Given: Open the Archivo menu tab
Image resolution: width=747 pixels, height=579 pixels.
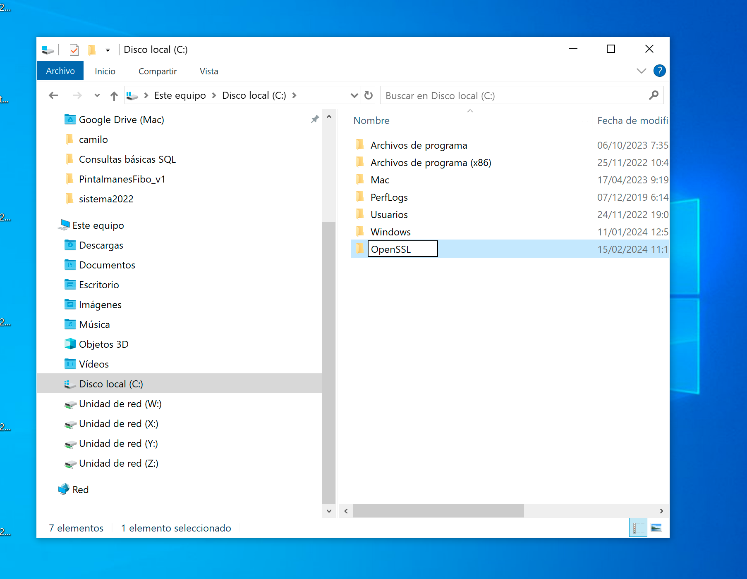Looking at the screenshot, I should click(x=60, y=71).
